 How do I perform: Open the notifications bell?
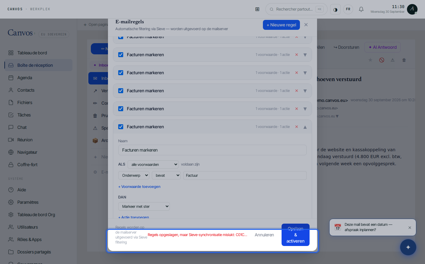point(361,9)
